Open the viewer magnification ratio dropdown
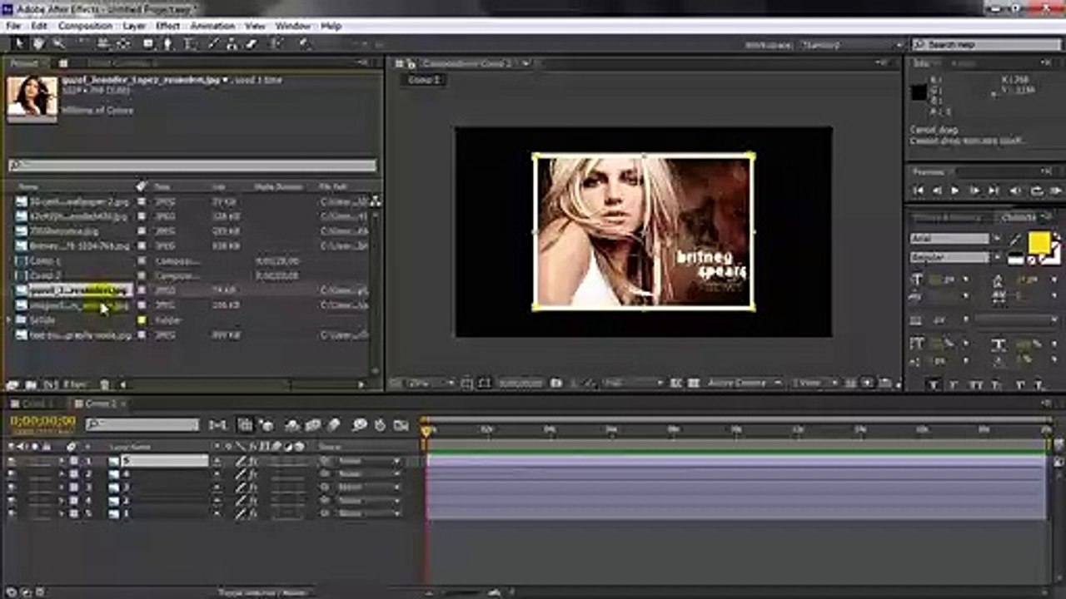 (431, 383)
